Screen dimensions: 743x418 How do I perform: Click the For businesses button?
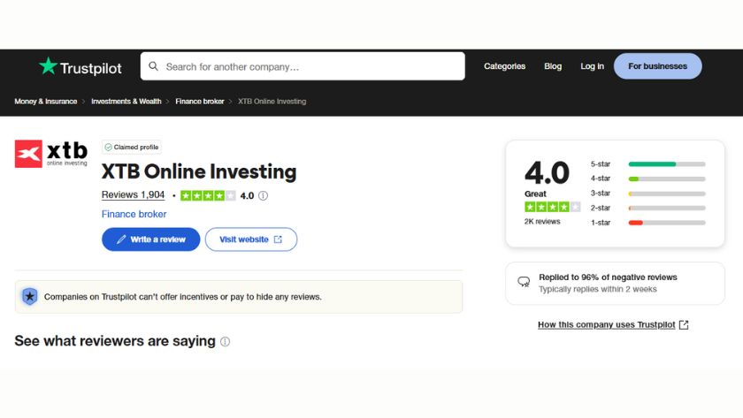click(658, 66)
